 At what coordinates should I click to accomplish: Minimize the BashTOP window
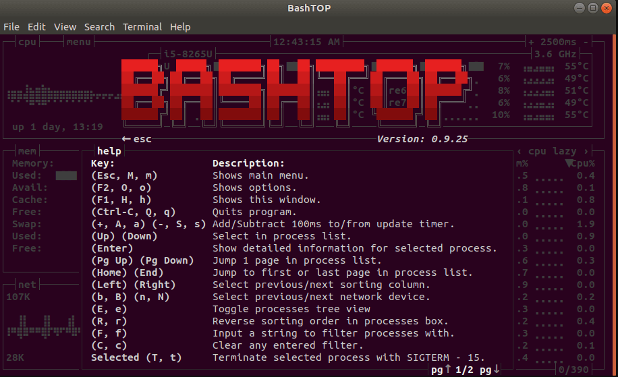580,8
